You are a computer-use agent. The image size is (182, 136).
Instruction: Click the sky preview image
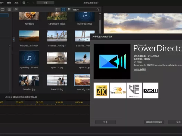pyautogui.click(x=143, y=23)
